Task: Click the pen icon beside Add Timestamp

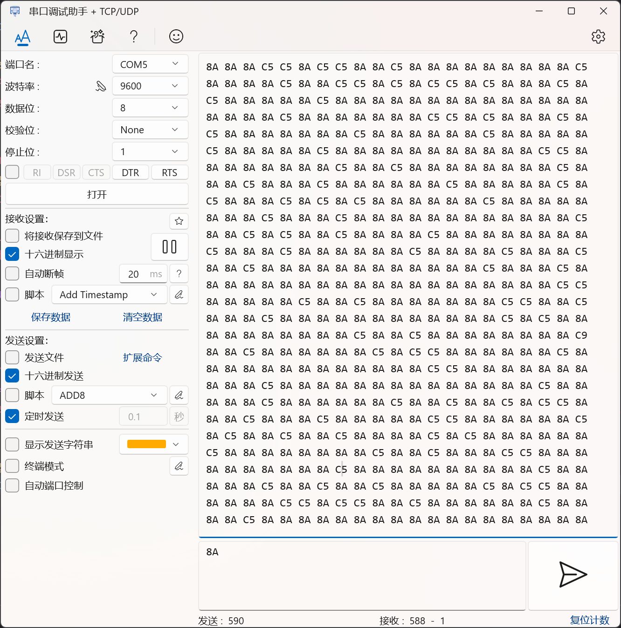Action: point(179,294)
